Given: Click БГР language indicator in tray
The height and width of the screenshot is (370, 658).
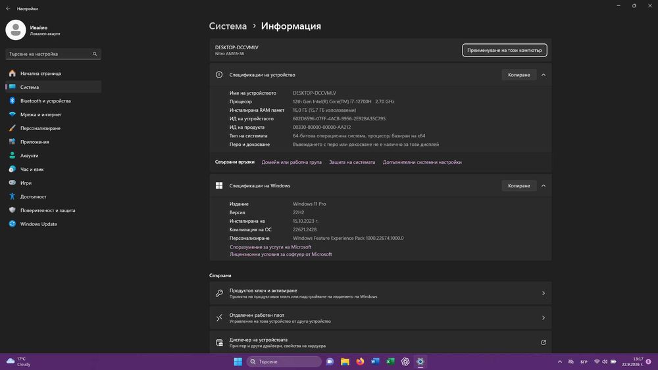Looking at the screenshot, I should (x=584, y=361).
